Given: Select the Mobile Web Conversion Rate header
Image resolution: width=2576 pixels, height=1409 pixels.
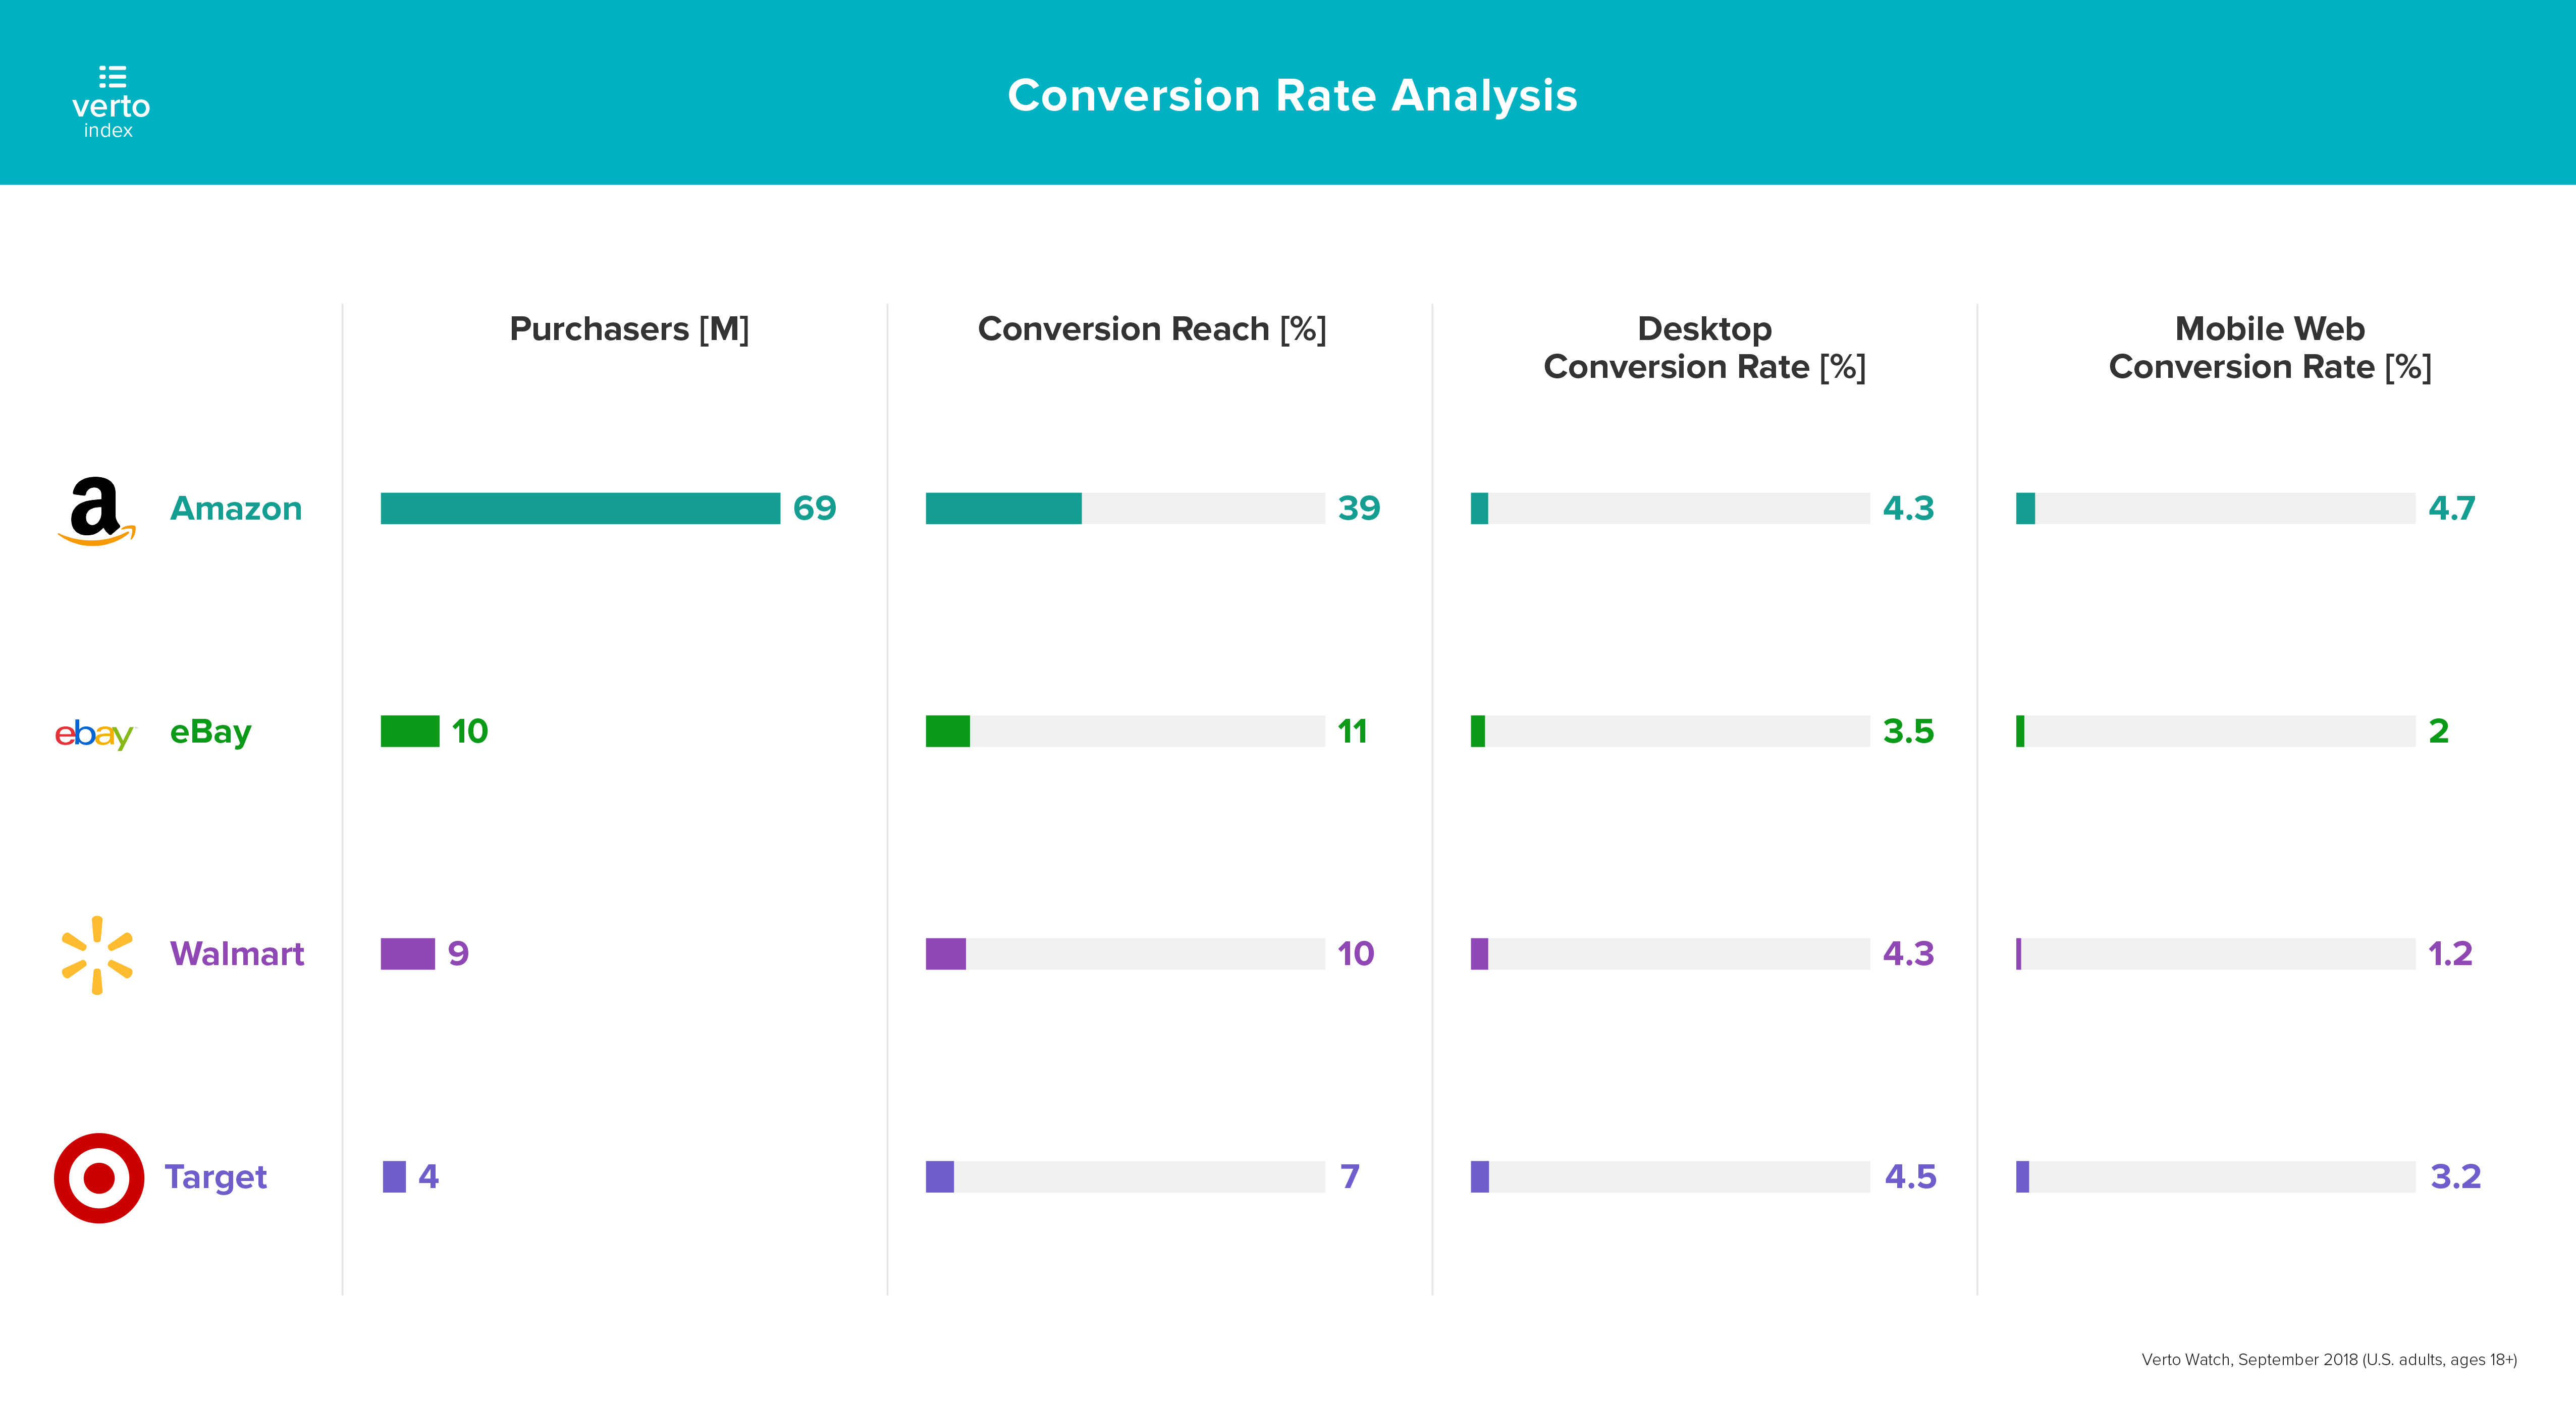Looking at the screenshot, I should [x=2270, y=348].
